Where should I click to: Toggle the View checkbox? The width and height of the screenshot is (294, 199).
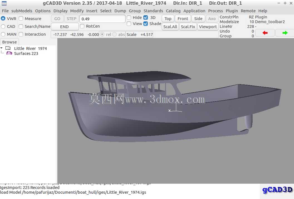[129, 24]
